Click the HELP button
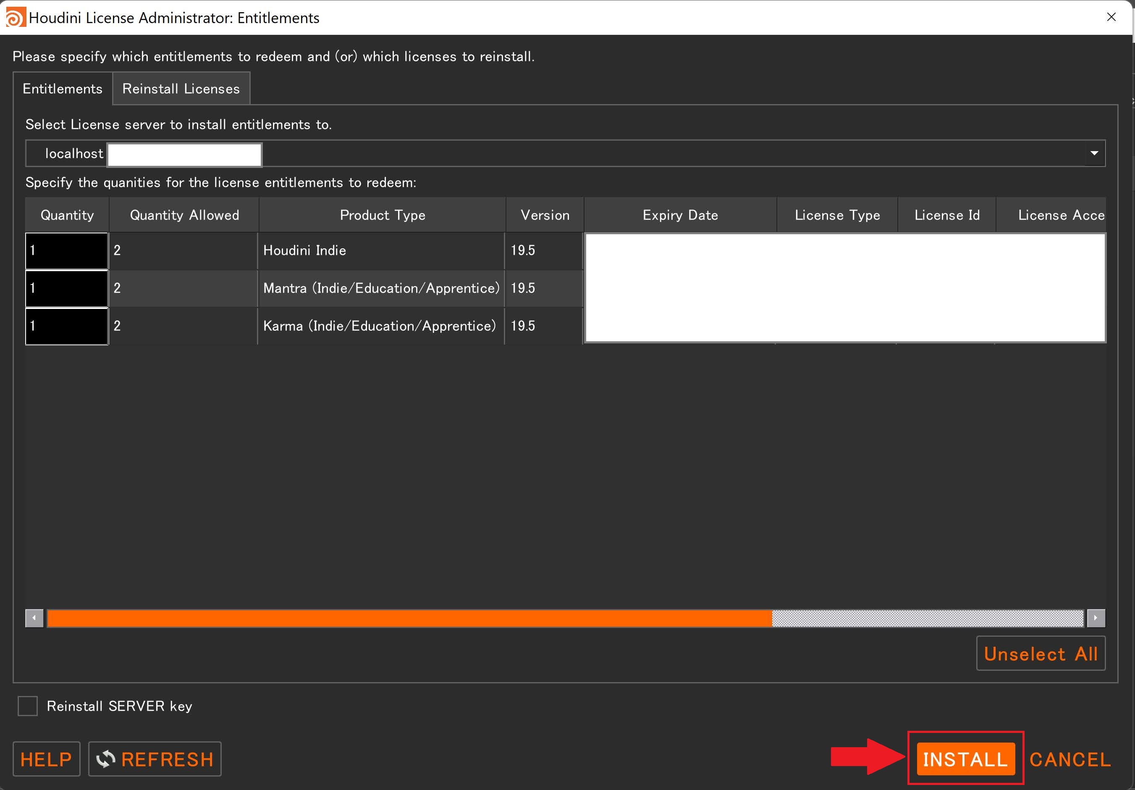This screenshot has width=1135, height=790. click(47, 759)
